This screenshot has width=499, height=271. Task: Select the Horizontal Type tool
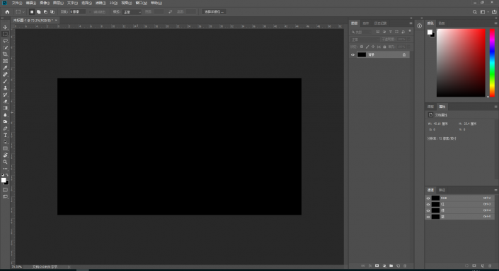point(5,135)
